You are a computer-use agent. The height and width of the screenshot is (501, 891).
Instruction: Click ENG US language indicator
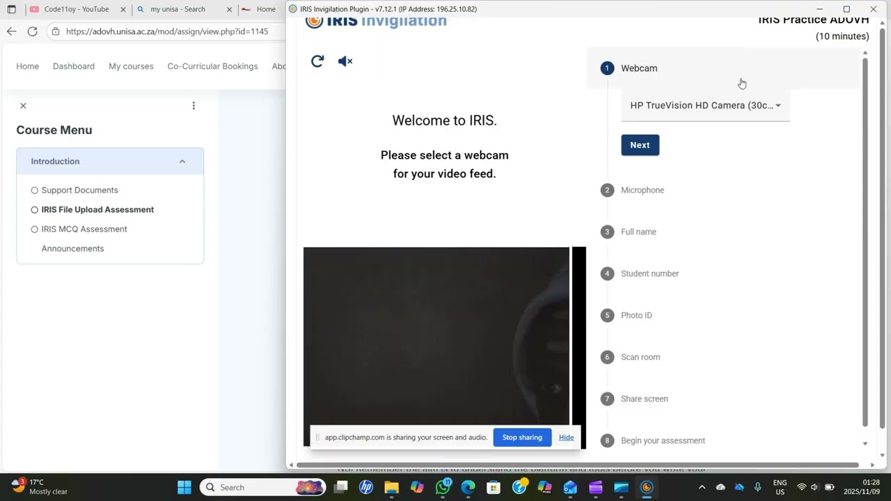point(780,487)
